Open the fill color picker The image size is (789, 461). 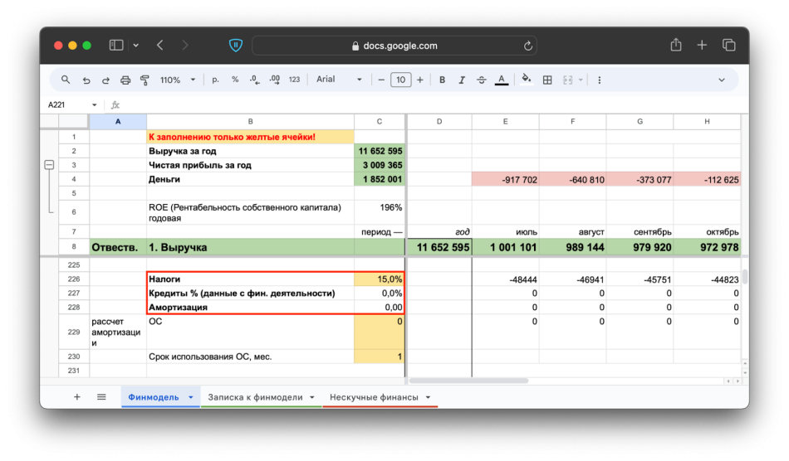[526, 80]
